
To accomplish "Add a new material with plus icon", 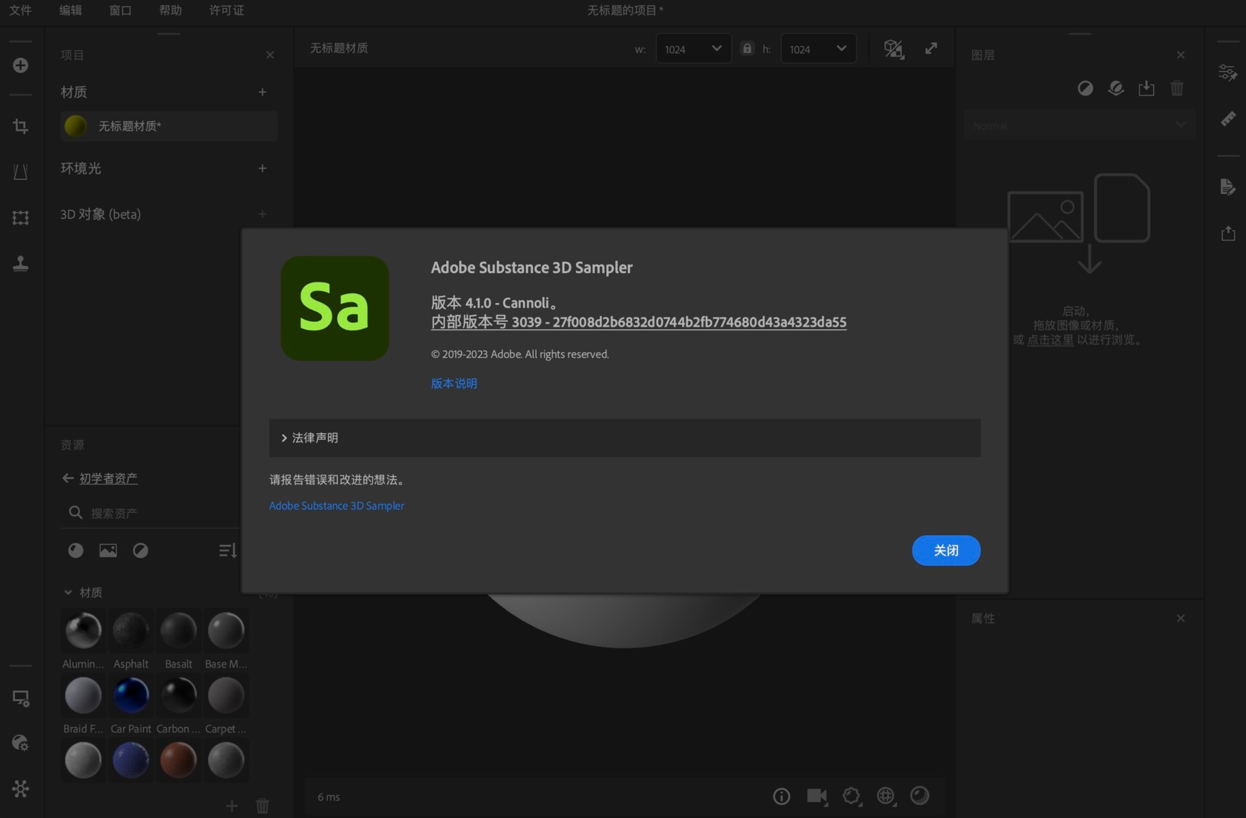I will coord(262,92).
